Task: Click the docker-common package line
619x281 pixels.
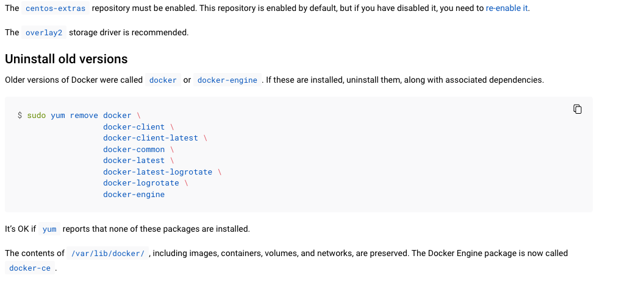Action: (x=134, y=150)
